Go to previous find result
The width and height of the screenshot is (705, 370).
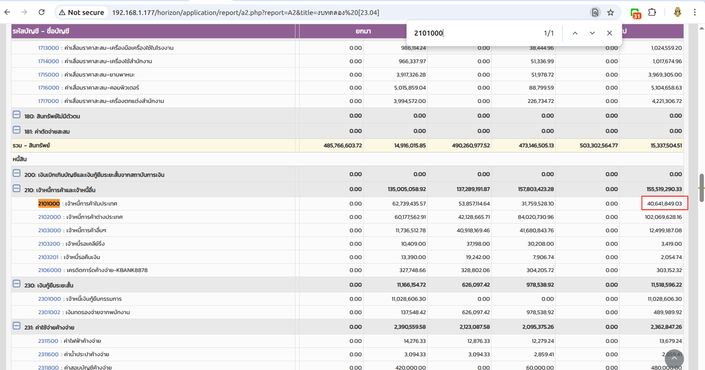575,33
